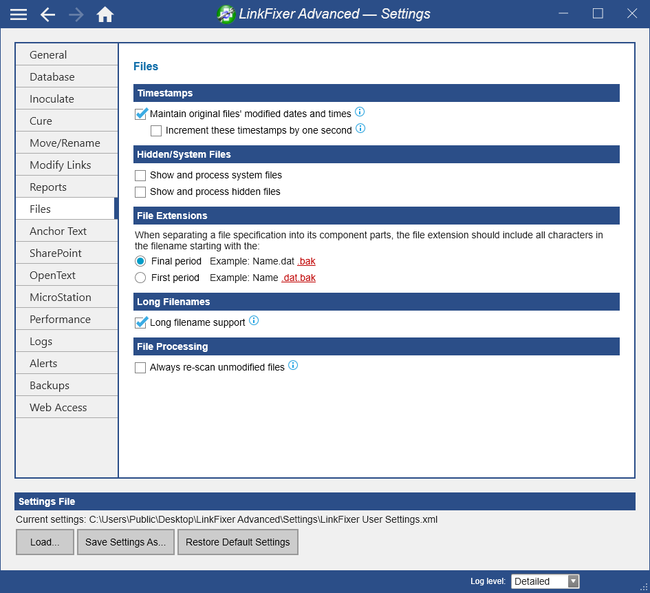Disable Long filename support checkbox

140,322
